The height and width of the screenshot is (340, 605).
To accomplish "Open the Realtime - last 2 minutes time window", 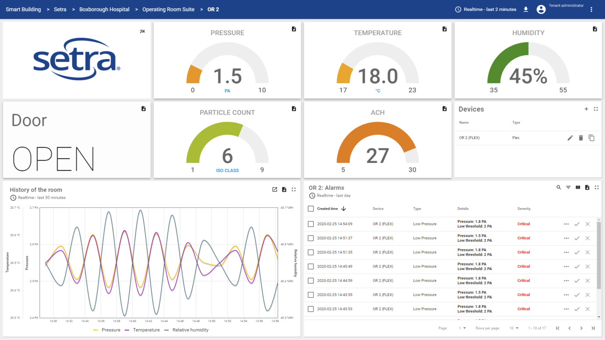I will 486,9.
